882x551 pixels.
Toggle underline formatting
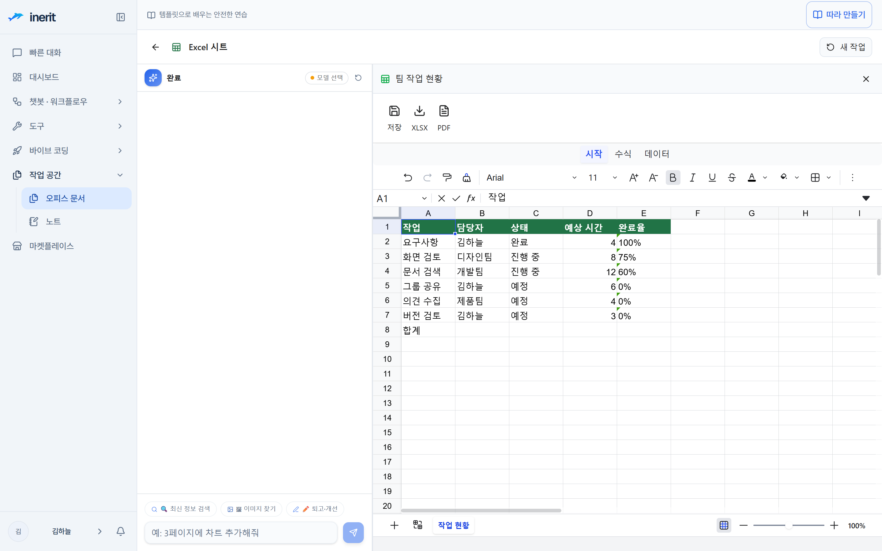(x=712, y=178)
